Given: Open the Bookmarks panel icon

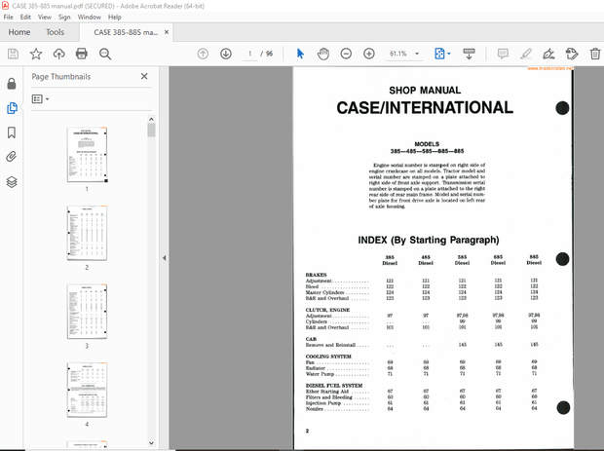Looking at the screenshot, I should click(x=12, y=132).
